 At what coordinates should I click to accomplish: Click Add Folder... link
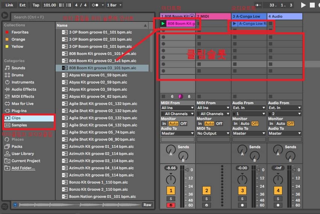(x=23, y=168)
